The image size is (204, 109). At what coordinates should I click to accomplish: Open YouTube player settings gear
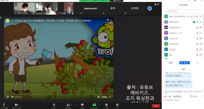[x=99, y=97]
